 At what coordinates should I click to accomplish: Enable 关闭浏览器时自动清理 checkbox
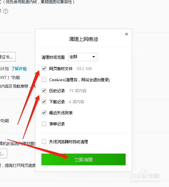(x=44, y=142)
